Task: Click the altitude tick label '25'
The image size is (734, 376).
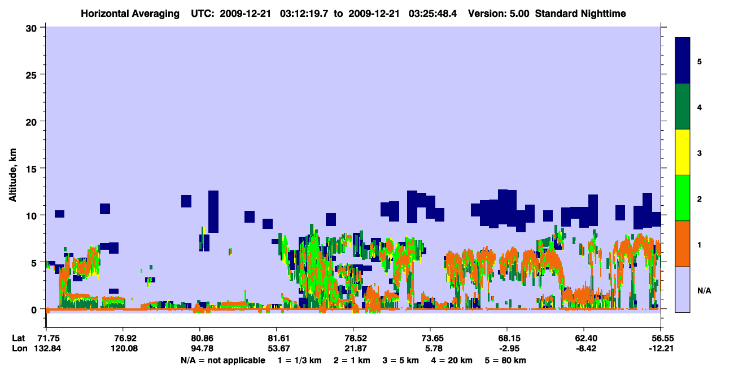Action: pos(33,74)
